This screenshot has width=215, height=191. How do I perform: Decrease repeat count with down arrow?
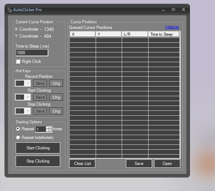(x=49, y=131)
